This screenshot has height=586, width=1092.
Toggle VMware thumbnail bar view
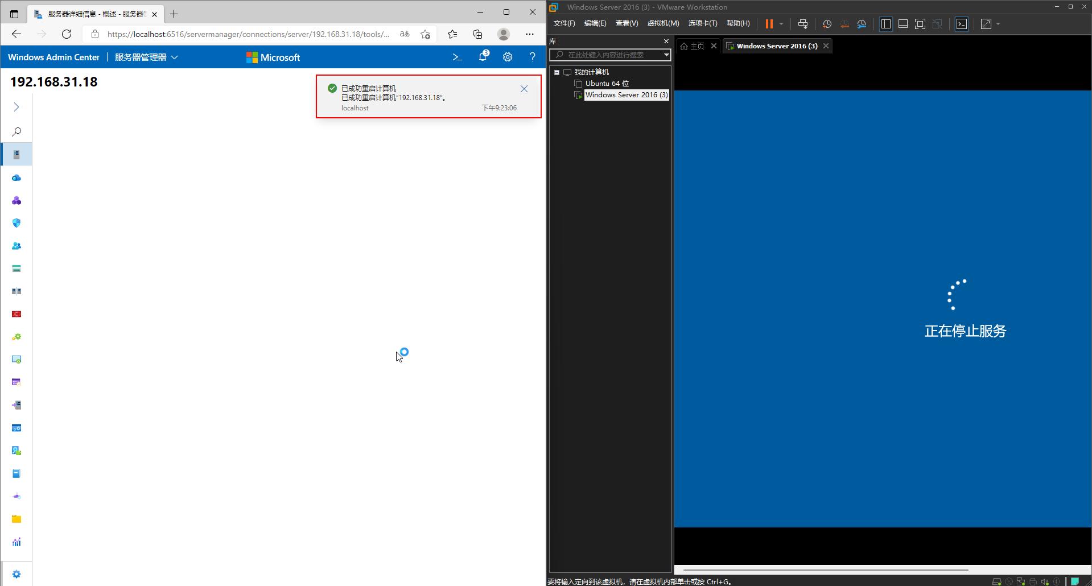click(903, 24)
